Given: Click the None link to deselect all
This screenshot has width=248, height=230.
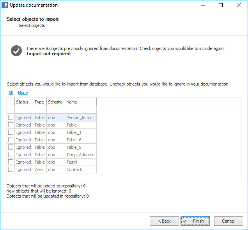Looking at the screenshot, I should pos(23,93).
